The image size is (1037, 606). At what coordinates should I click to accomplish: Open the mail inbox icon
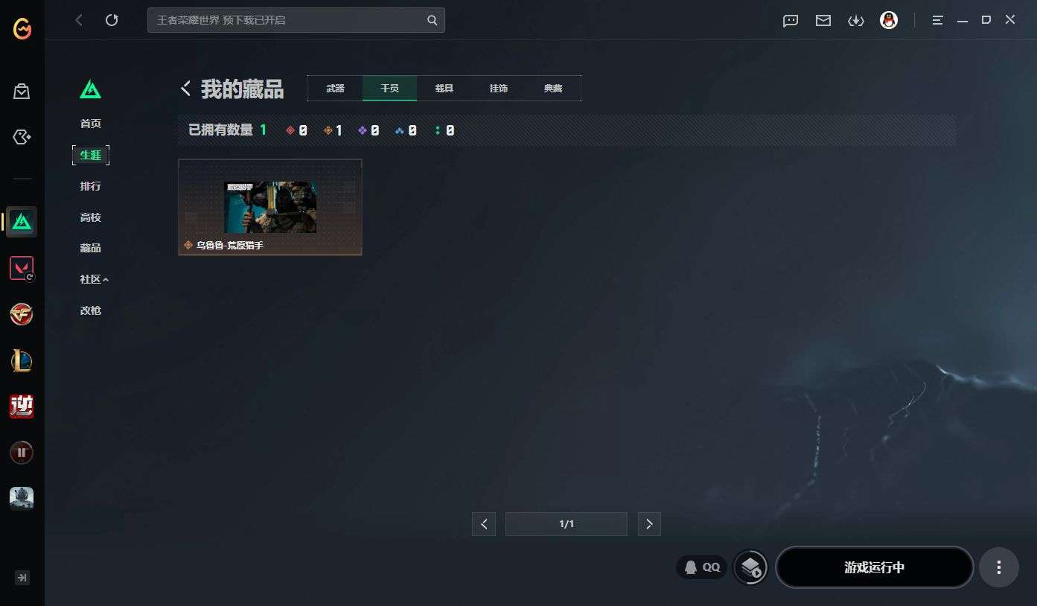823,20
